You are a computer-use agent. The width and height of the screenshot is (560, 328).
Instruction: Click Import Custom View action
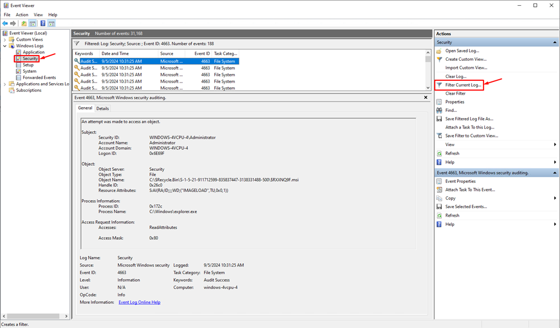pos(466,68)
